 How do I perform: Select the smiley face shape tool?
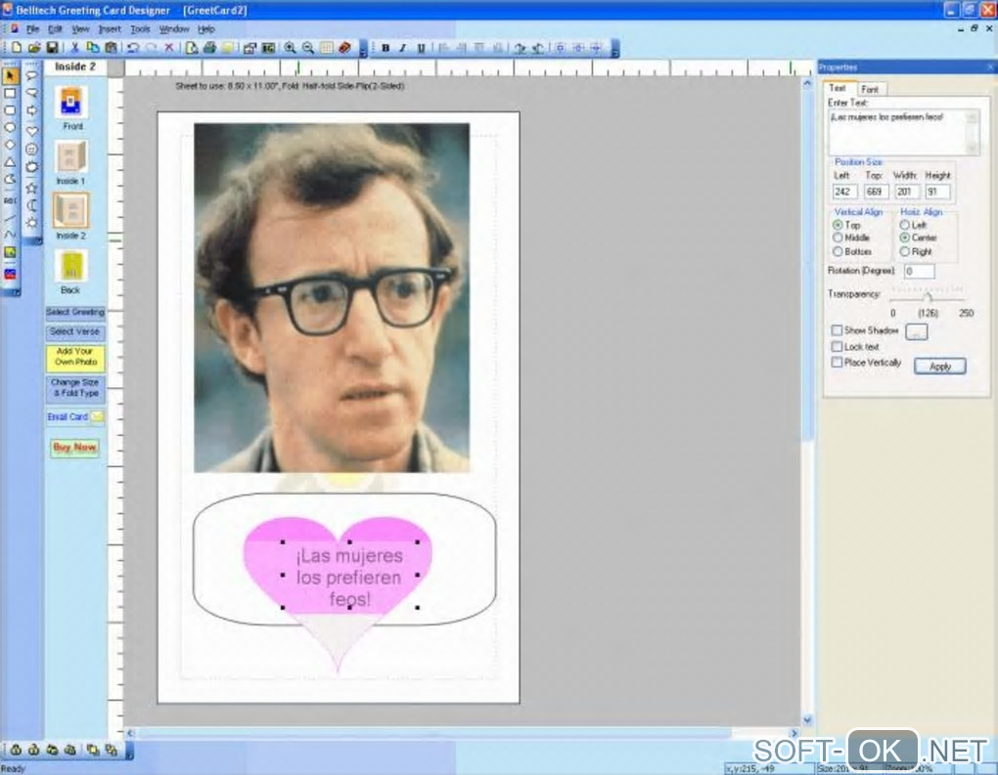[x=32, y=150]
